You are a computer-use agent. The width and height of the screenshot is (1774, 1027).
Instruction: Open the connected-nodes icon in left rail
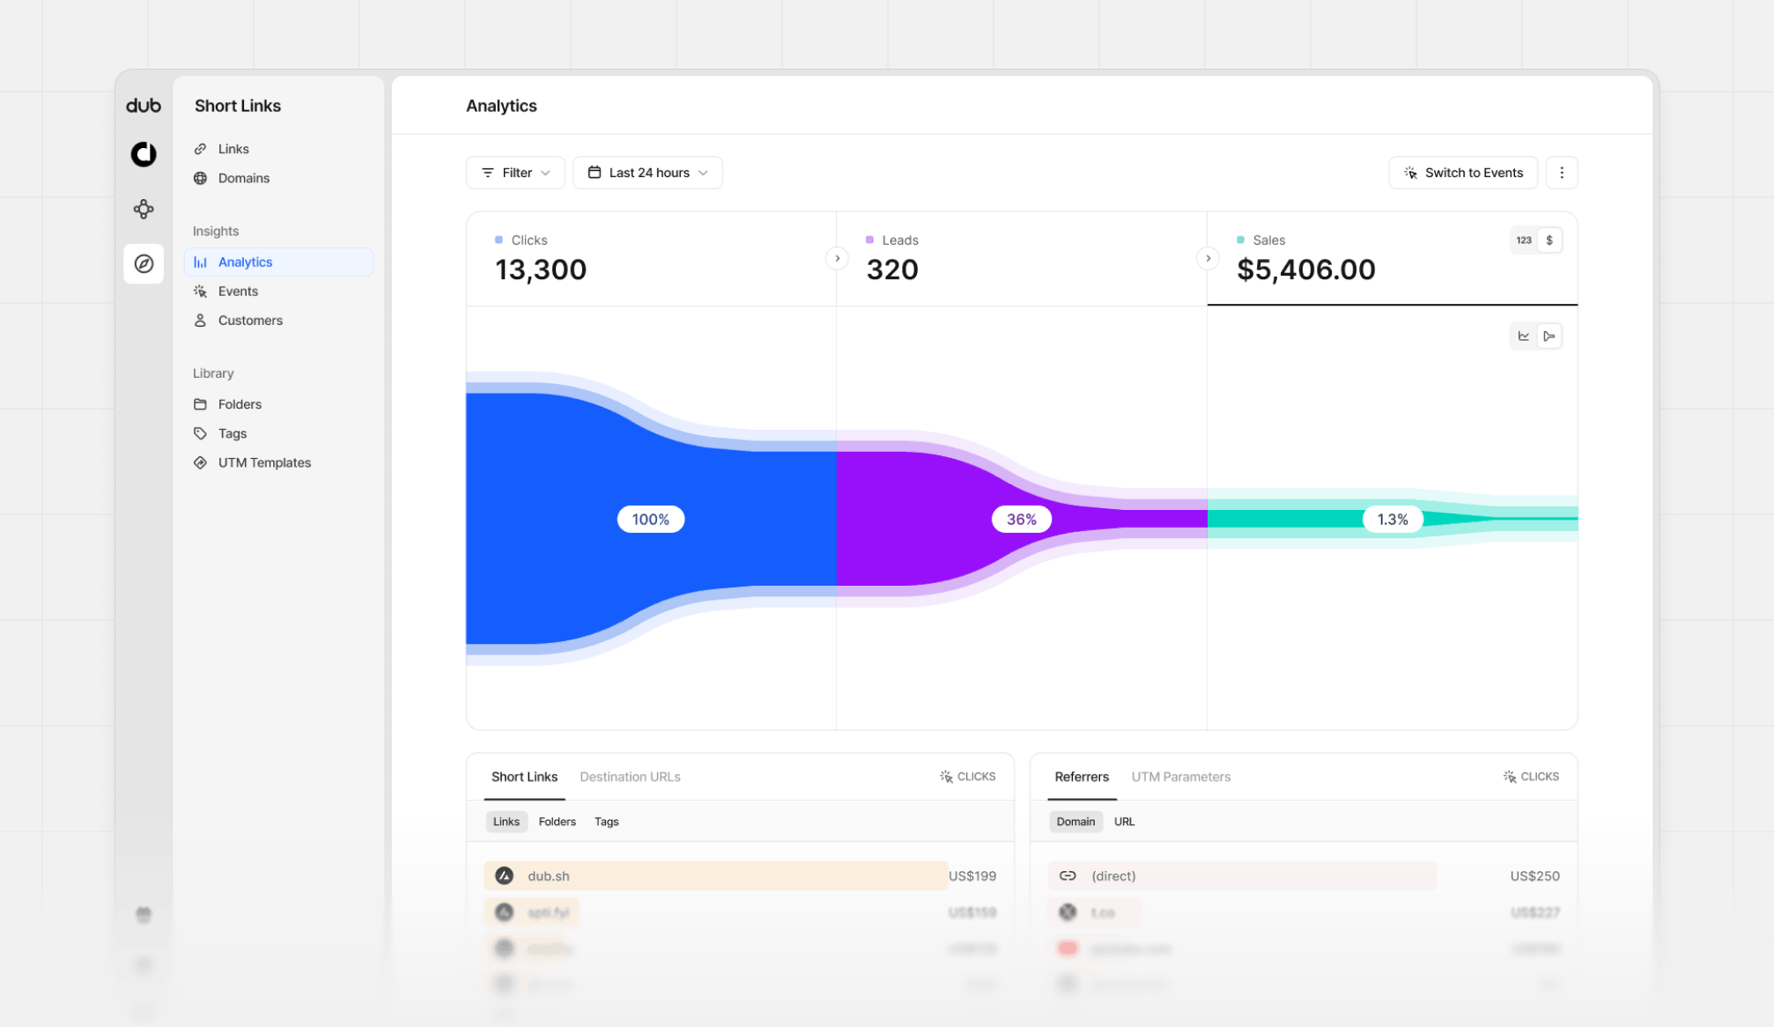point(144,209)
